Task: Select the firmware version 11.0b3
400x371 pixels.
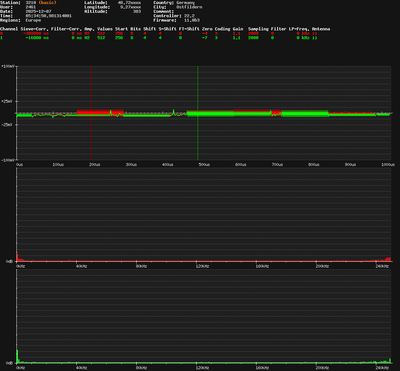Action: coord(192,20)
